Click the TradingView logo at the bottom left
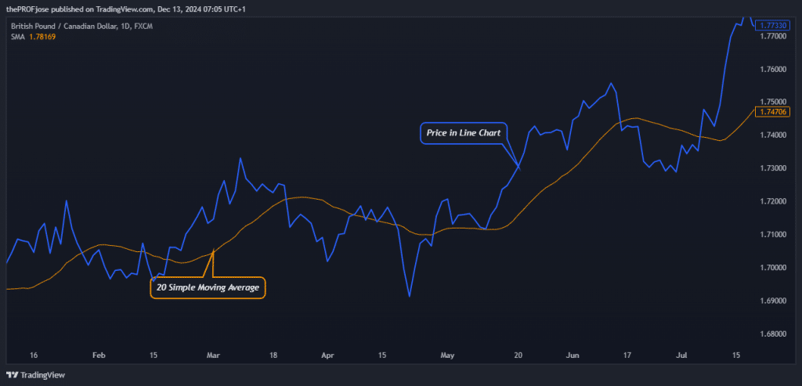Screen dimensions: 802x386 35,375
